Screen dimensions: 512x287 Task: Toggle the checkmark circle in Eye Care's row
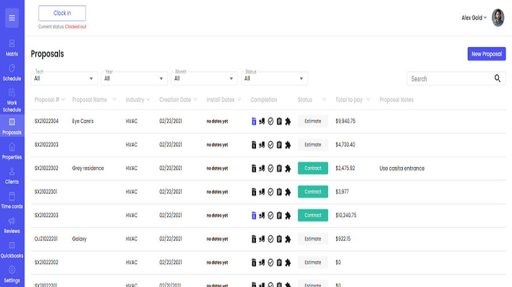point(270,121)
